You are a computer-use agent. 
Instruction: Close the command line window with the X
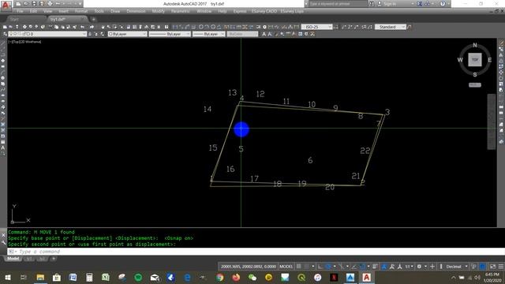3,235
